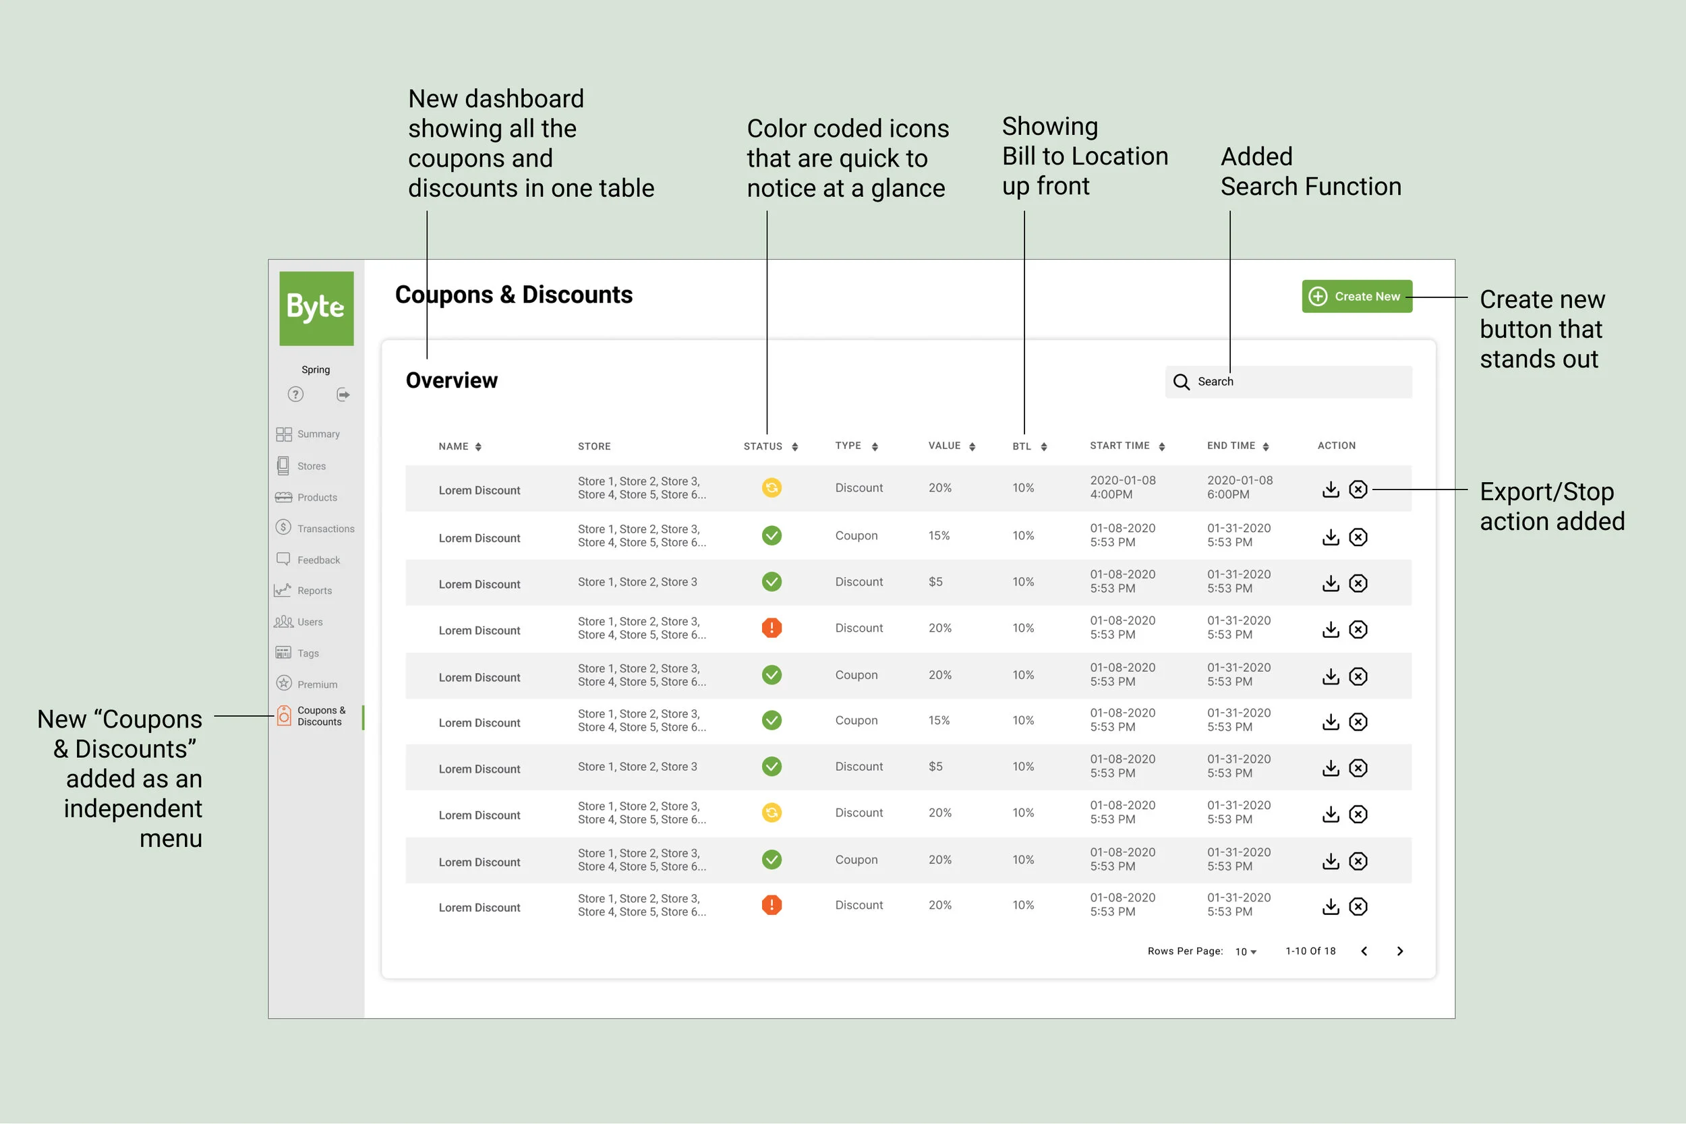This screenshot has width=1686, height=1124.
Task: Click the orange error status icon in the last row
Action: pyautogui.click(x=772, y=906)
